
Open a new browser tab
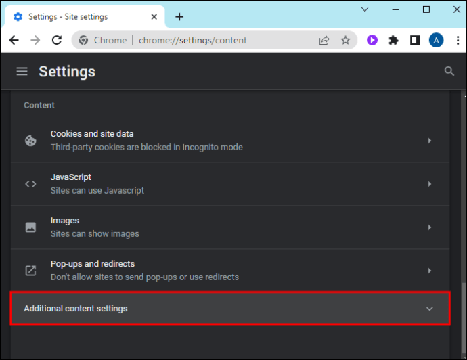coord(179,16)
